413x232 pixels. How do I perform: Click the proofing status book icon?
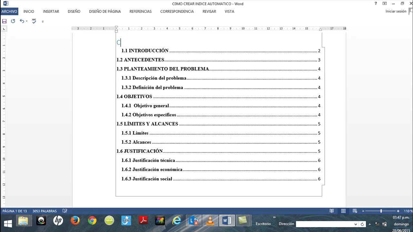(x=65, y=211)
